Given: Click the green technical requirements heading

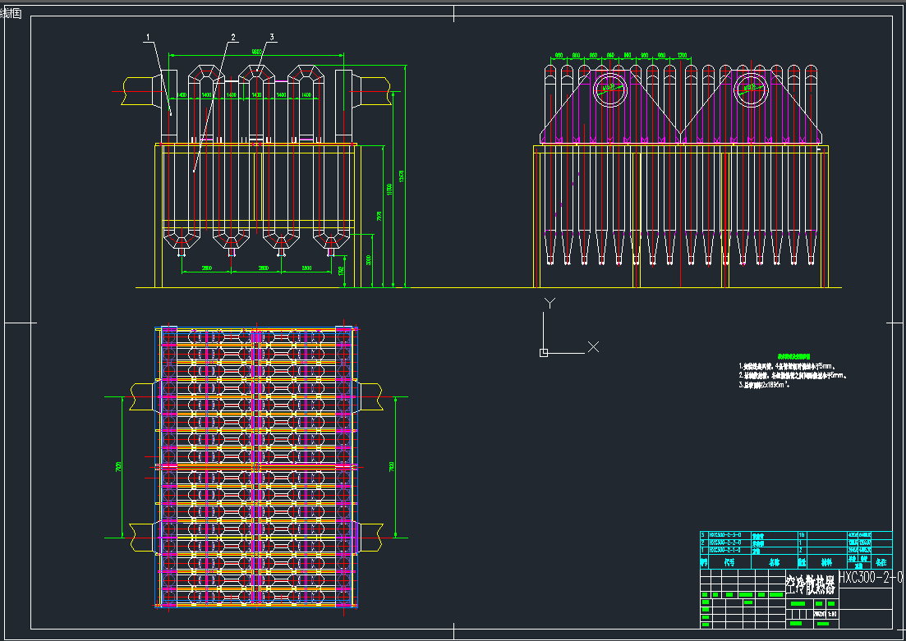Looking at the screenshot, I should pyautogui.click(x=793, y=357).
